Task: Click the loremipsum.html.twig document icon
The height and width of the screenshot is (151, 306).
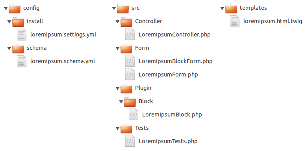Action: 235,21
